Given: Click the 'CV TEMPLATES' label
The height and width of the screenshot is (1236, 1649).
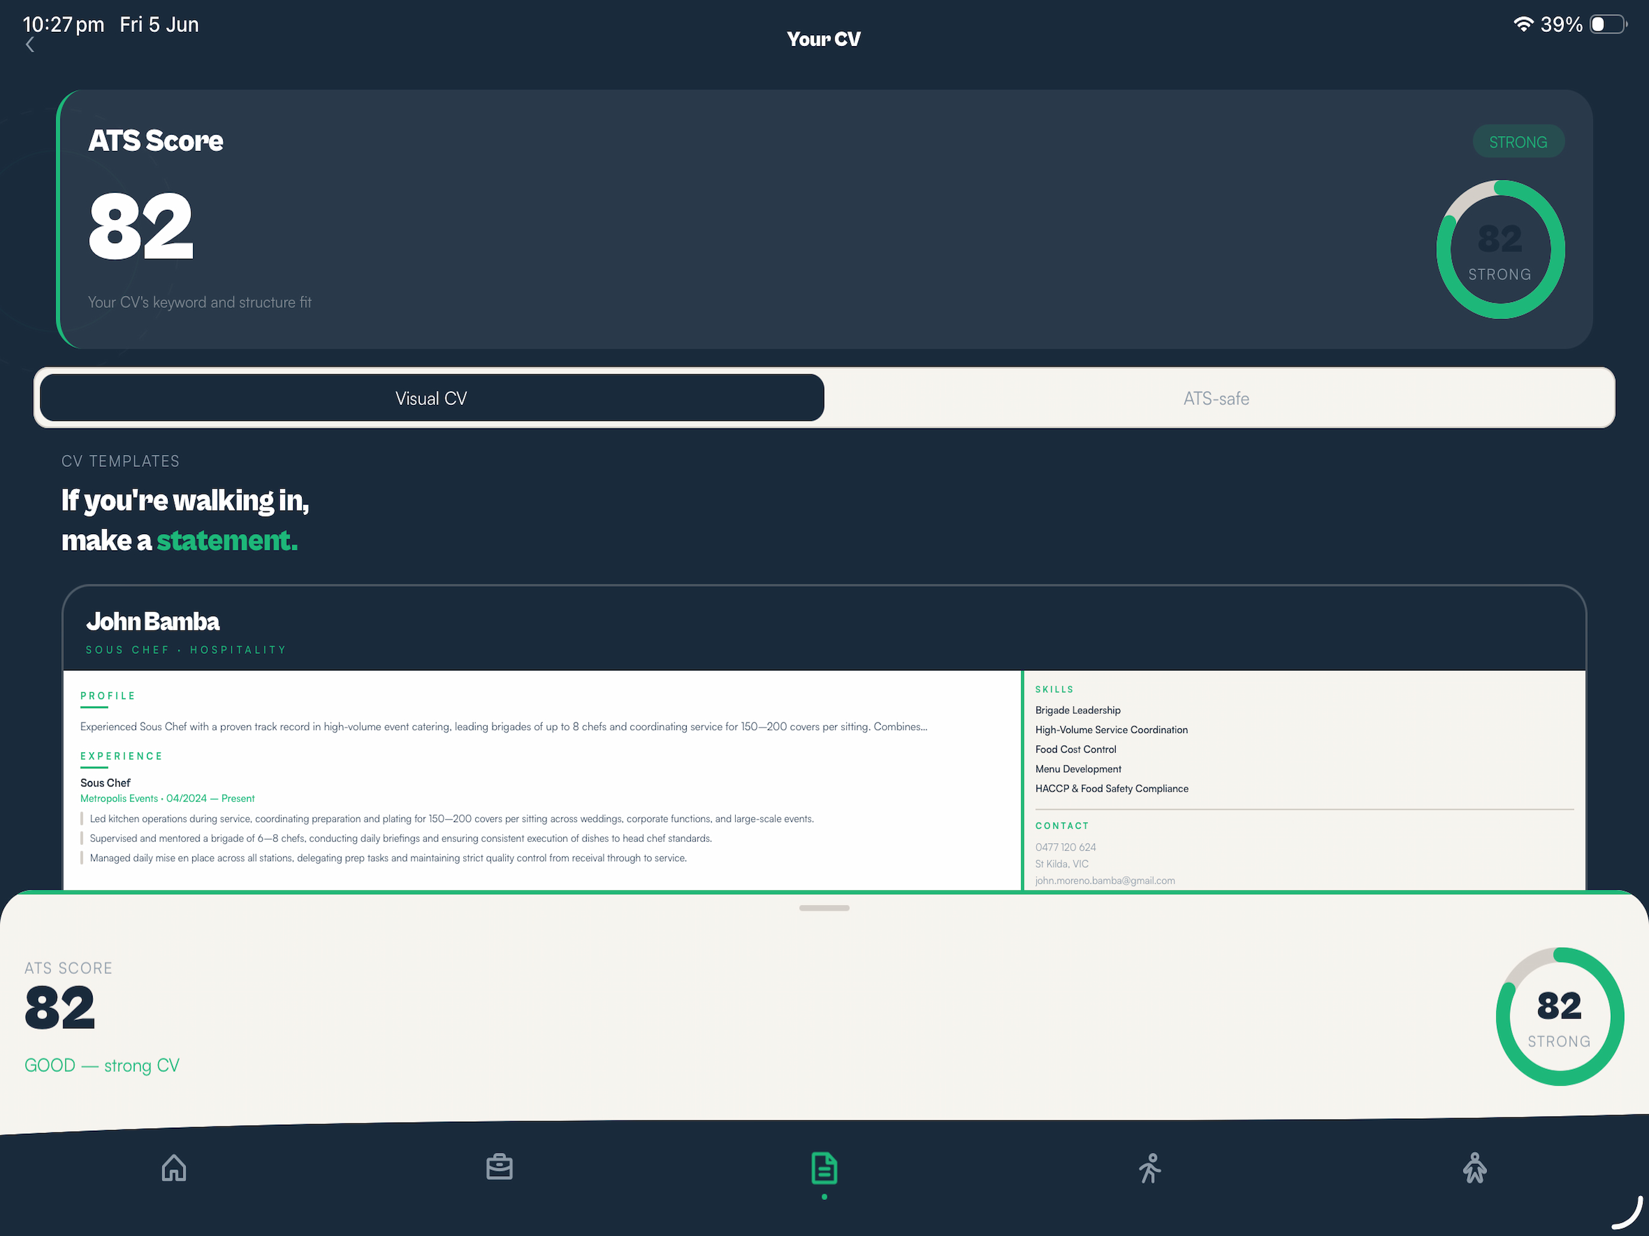Looking at the screenshot, I should [x=120, y=461].
